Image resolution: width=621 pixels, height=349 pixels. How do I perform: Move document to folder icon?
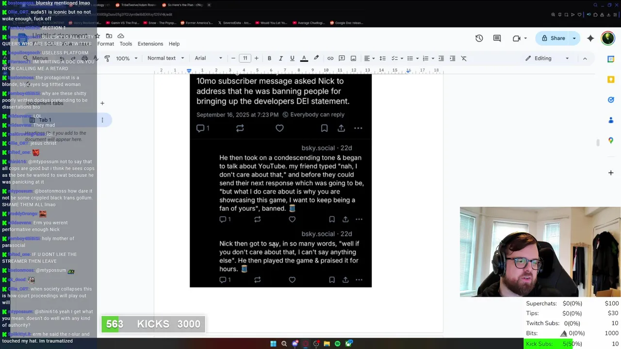[109, 36]
